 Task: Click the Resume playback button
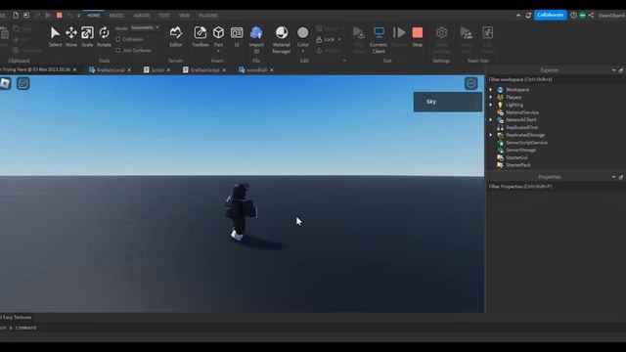point(399,36)
